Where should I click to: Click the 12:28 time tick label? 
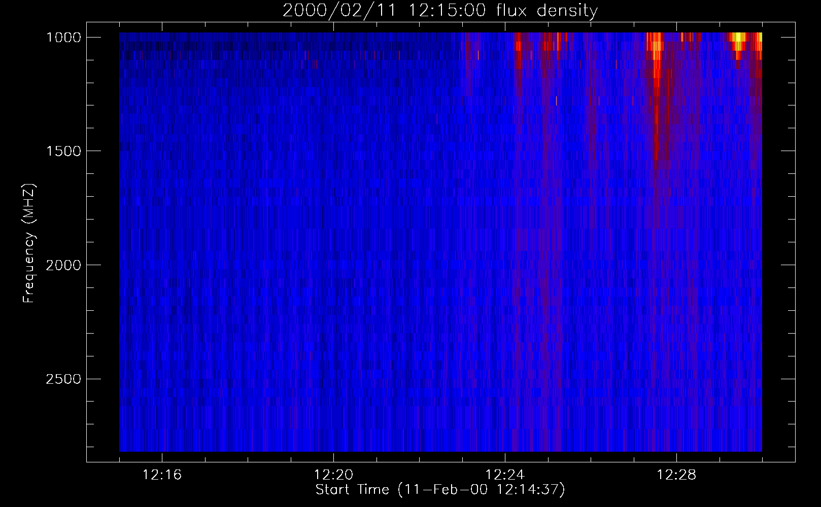(677, 475)
